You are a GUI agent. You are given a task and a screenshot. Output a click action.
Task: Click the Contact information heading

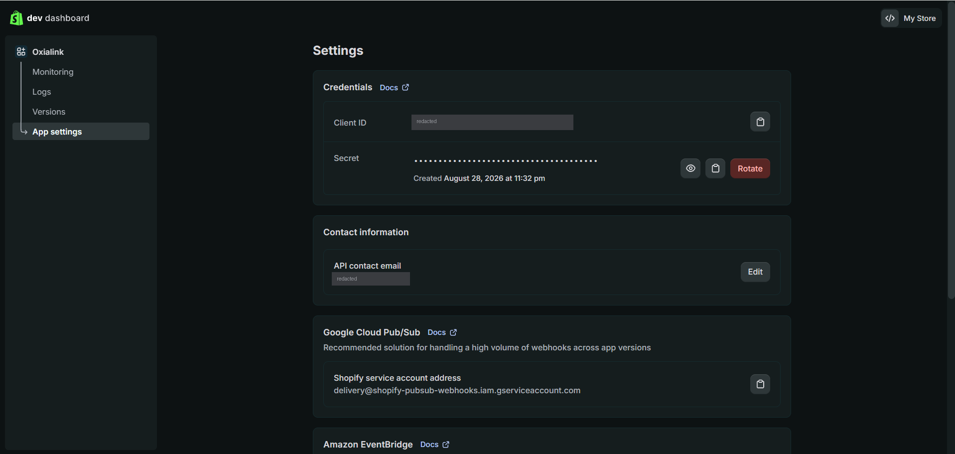[366, 232]
